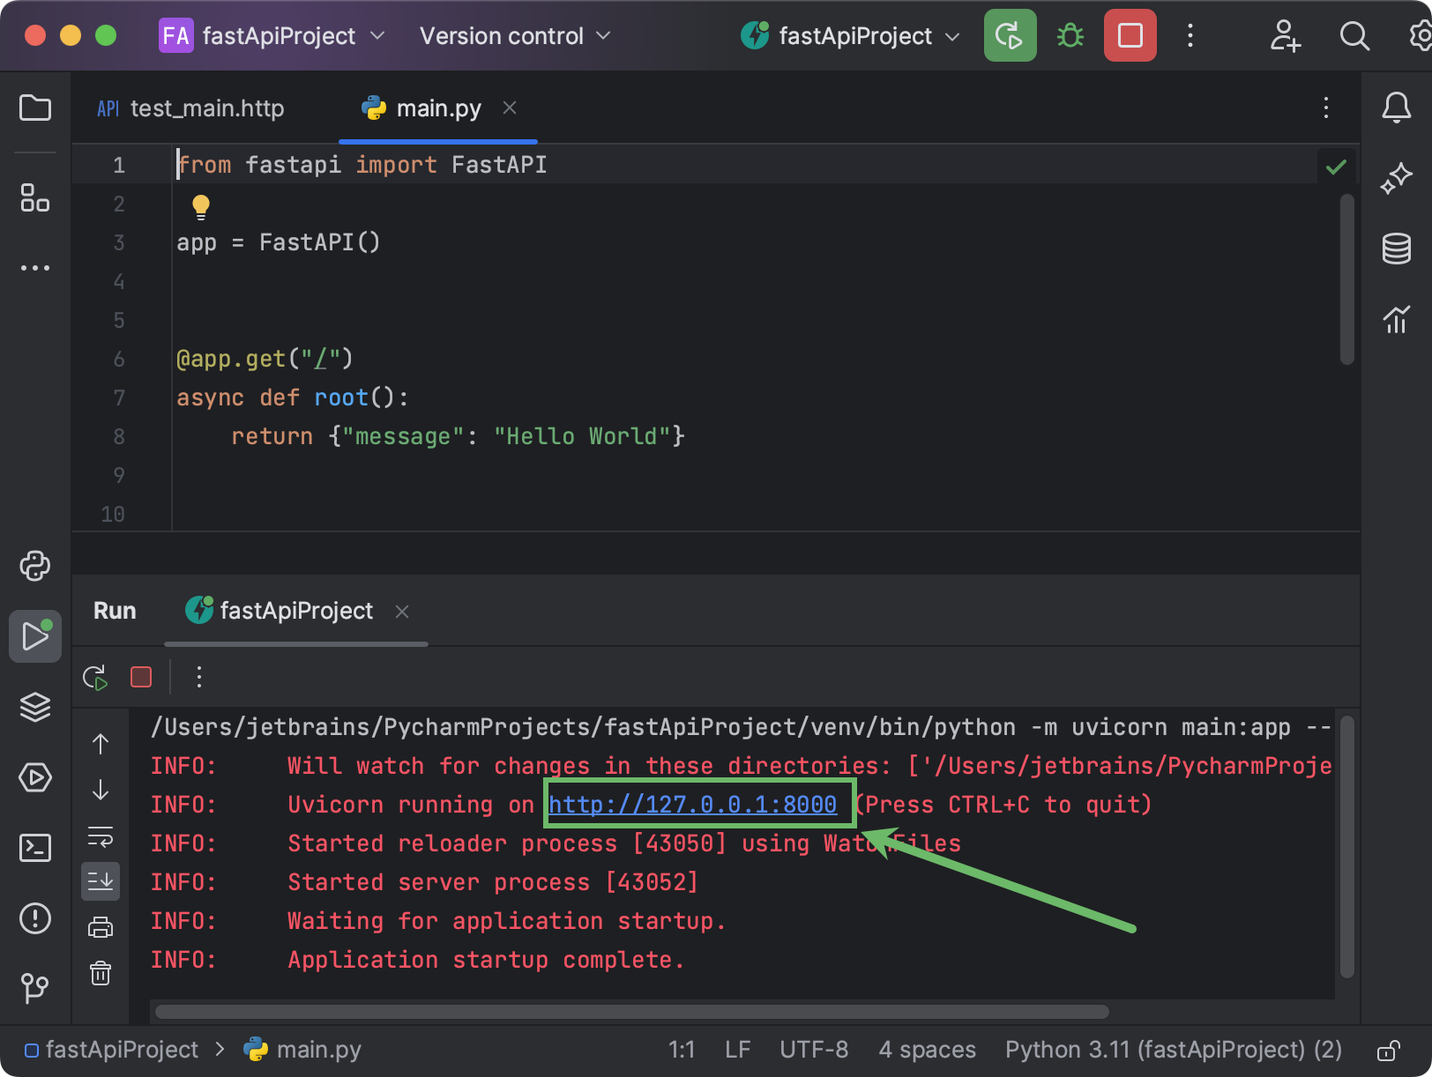This screenshot has width=1432, height=1077.
Task: Open the Problems tool window
Action: coord(35,918)
